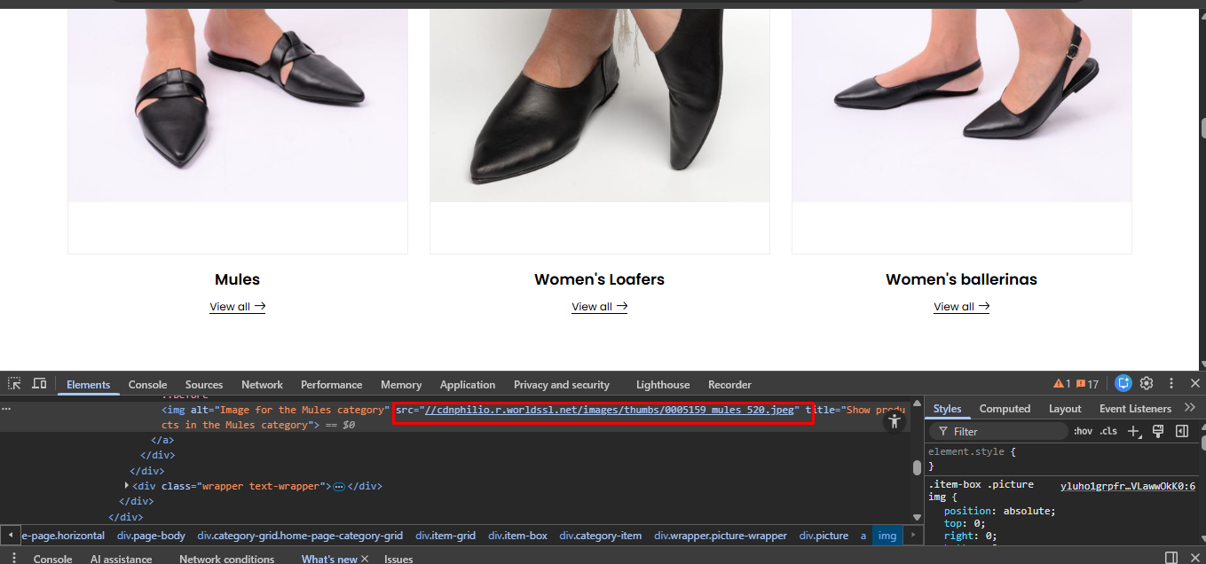Toggle the drawer dock side icon
The image size is (1206, 564).
point(1171,559)
